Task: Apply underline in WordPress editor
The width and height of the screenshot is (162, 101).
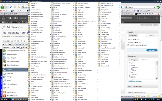Action: pyautogui.click(x=15, y=47)
